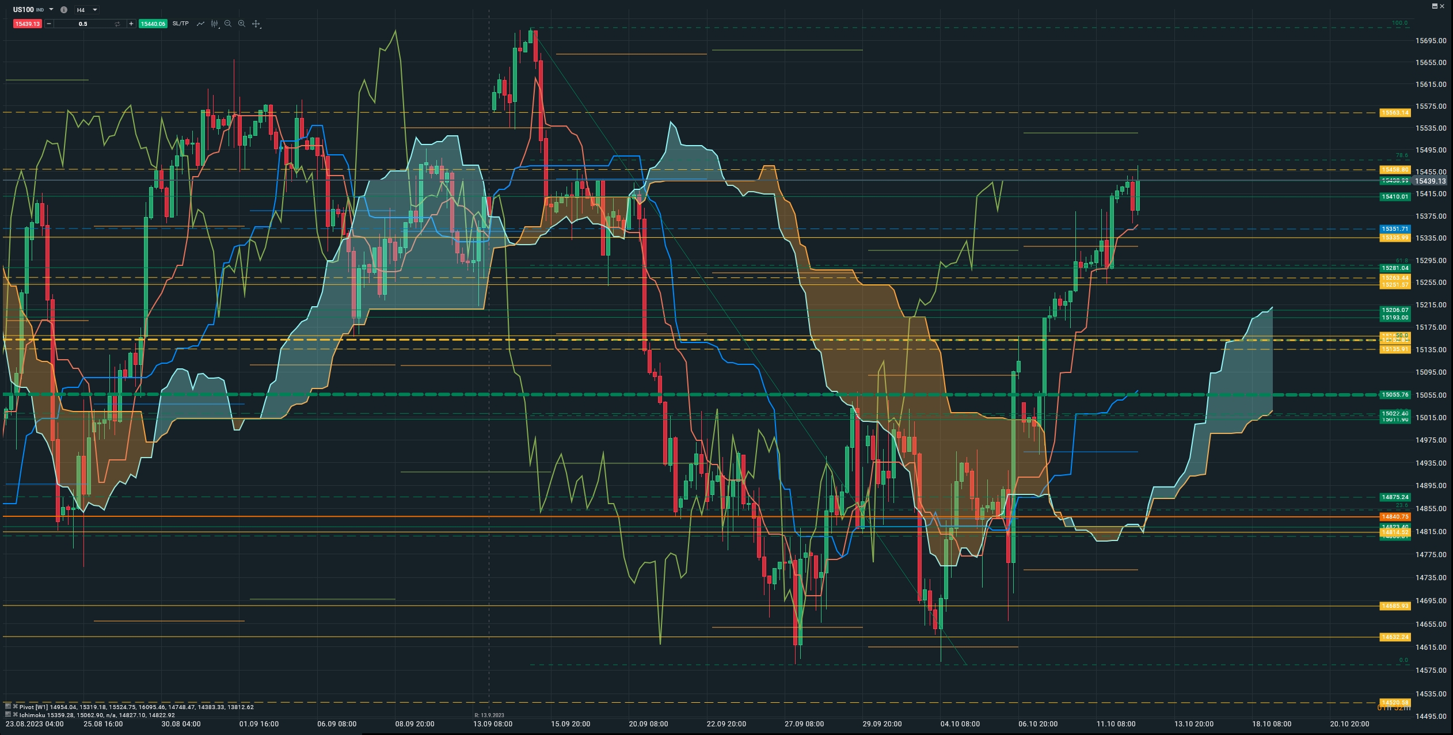Click the red sell price 15439.13

[28, 24]
